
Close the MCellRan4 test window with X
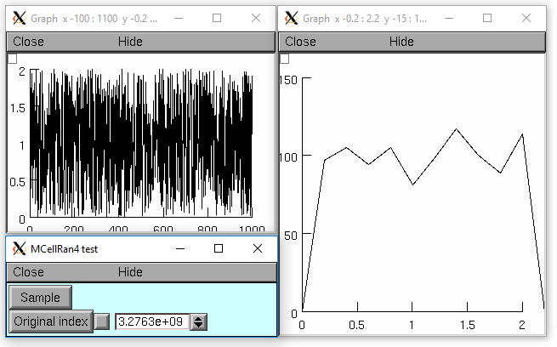coord(258,248)
